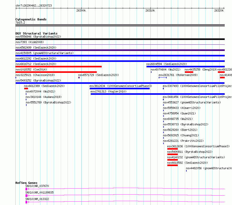The image size is (232, 205).
Task: Click the gray 7p15.2 cytogenetic band bar
Action: click(x=120, y=25)
